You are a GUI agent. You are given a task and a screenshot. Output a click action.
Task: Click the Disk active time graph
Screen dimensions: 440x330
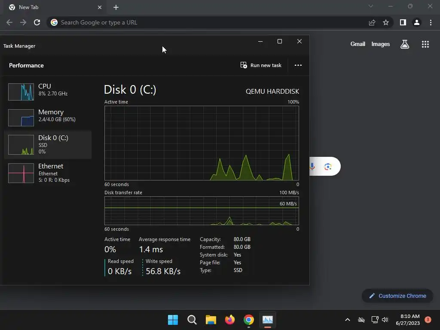pos(202,143)
